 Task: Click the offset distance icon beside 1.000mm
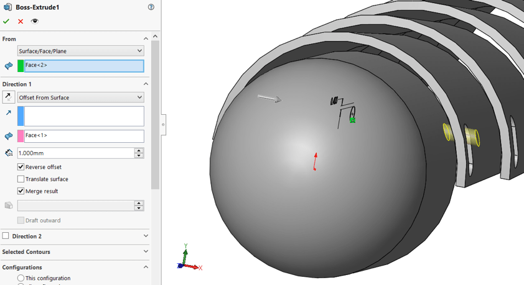pos(9,153)
